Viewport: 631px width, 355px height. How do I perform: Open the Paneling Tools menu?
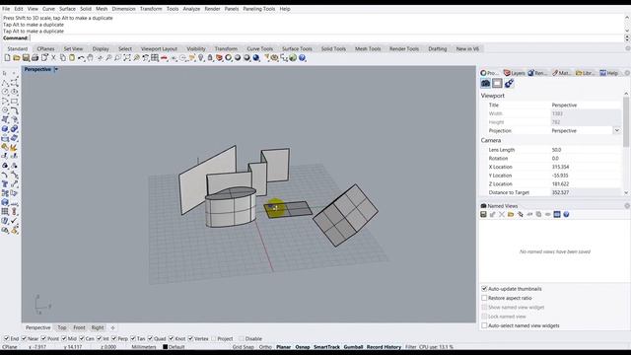[x=258, y=9]
